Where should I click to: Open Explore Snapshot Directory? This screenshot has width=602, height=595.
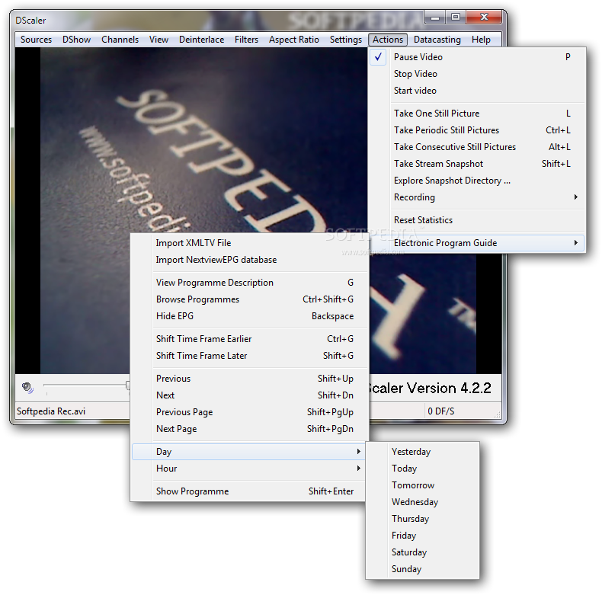pos(477,181)
